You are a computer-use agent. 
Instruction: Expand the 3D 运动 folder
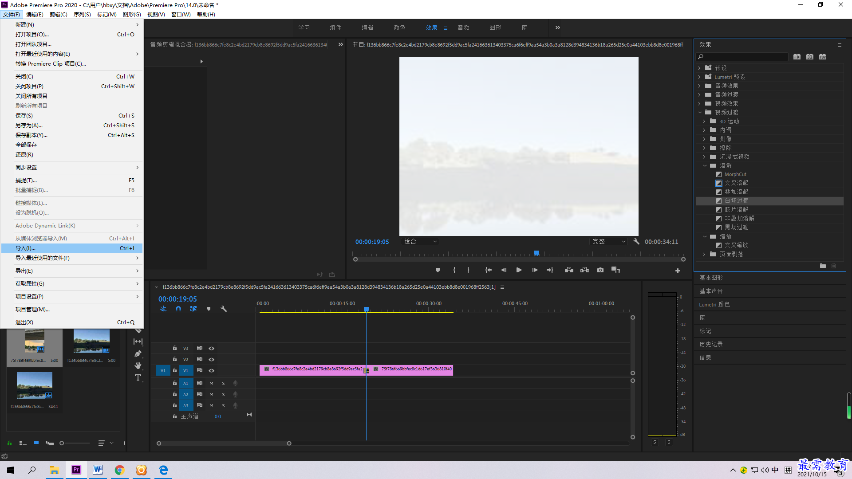(x=704, y=121)
